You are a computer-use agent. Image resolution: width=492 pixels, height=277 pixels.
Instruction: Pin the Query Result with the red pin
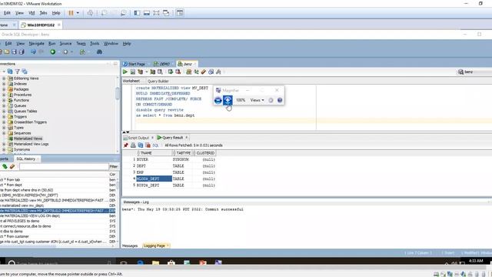pyautogui.click(x=126, y=145)
